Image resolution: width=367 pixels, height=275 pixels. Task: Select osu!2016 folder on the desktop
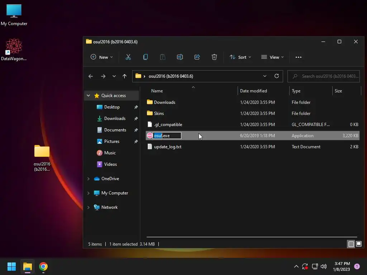click(x=42, y=158)
